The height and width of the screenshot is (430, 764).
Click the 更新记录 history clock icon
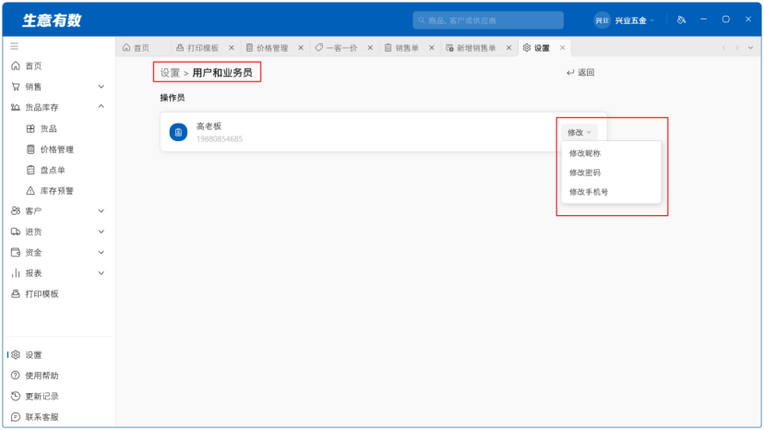(x=16, y=397)
